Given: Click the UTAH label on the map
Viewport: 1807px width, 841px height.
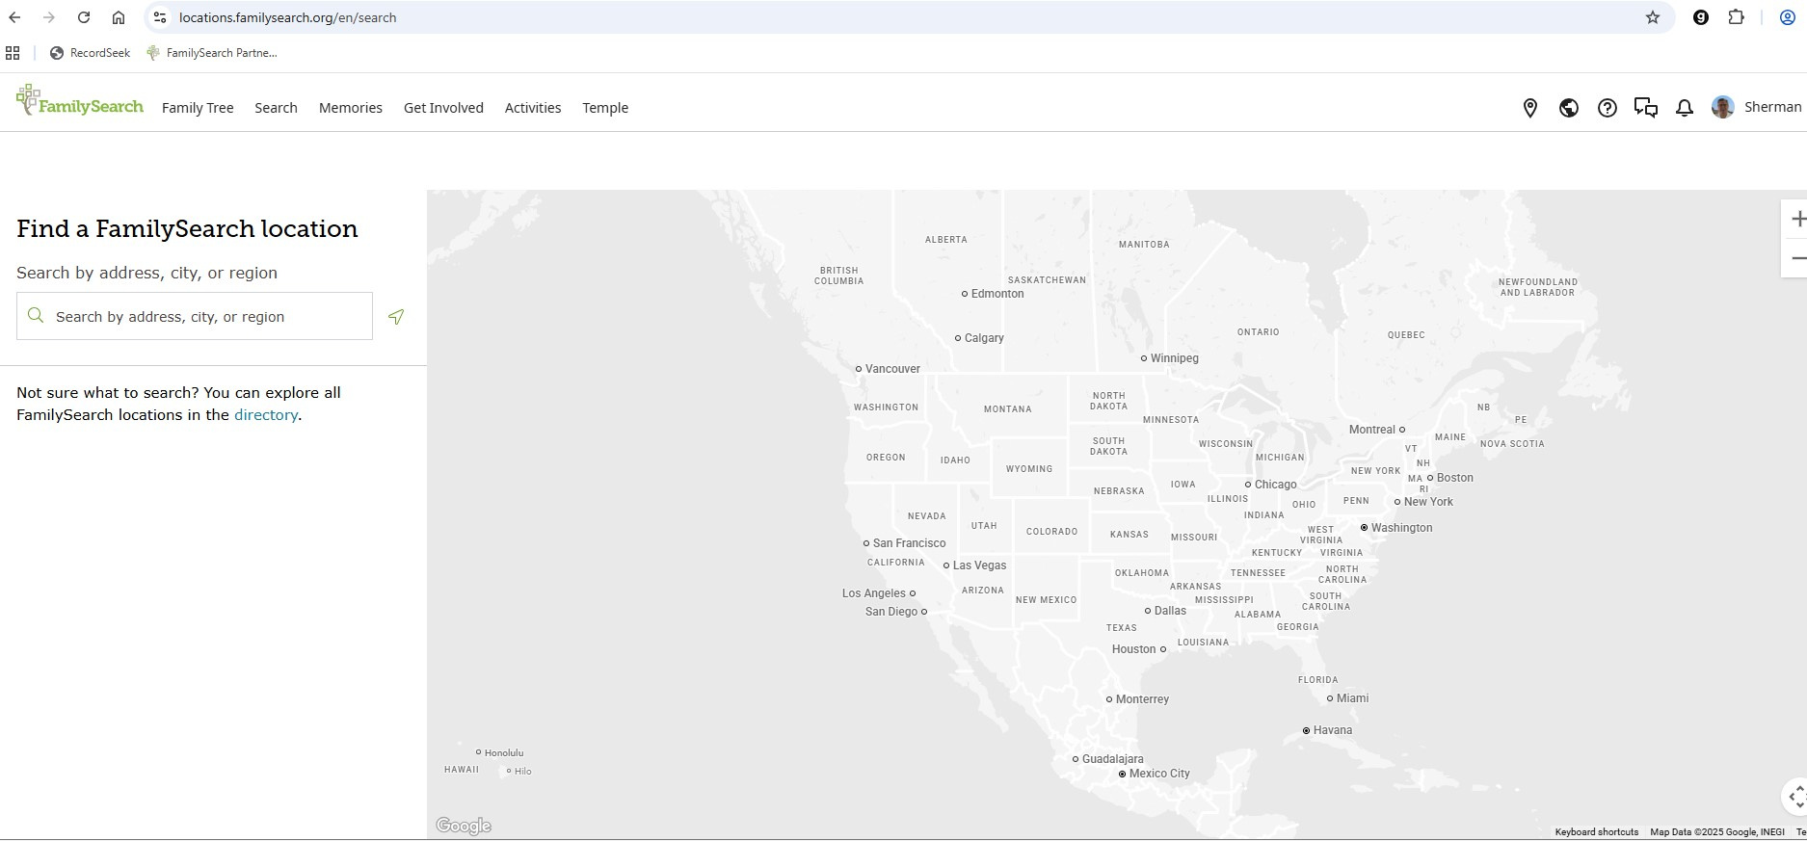Looking at the screenshot, I should (x=984, y=526).
